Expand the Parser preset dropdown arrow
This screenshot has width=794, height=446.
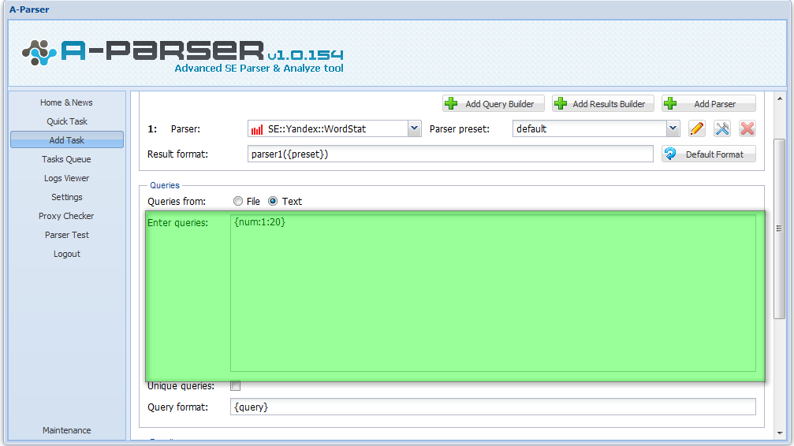tap(673, 128)
